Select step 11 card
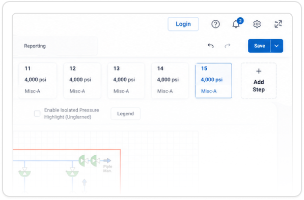Screen dimensions: 304x200 (x=38, y=81)
